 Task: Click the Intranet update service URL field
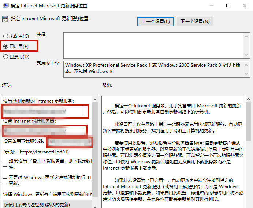43,111
